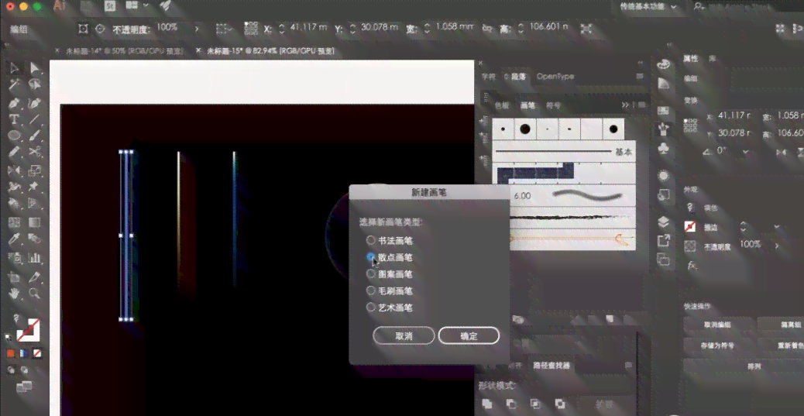Click the X coordinate stepper arrows
The width and height of the screenshot is (804, 416).
click(x=281, y=29)
